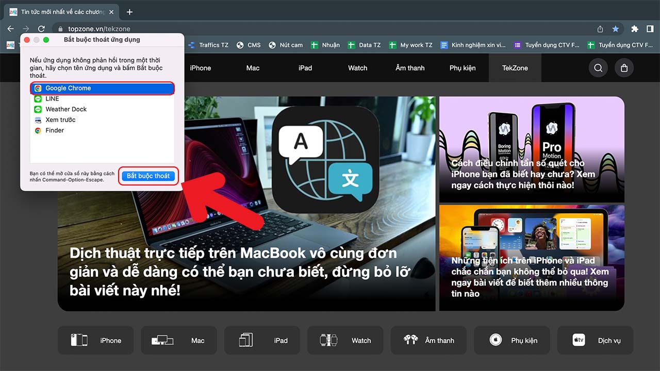Open a new Chrome tab
This screenshot has height=371, width=660.
129,12
